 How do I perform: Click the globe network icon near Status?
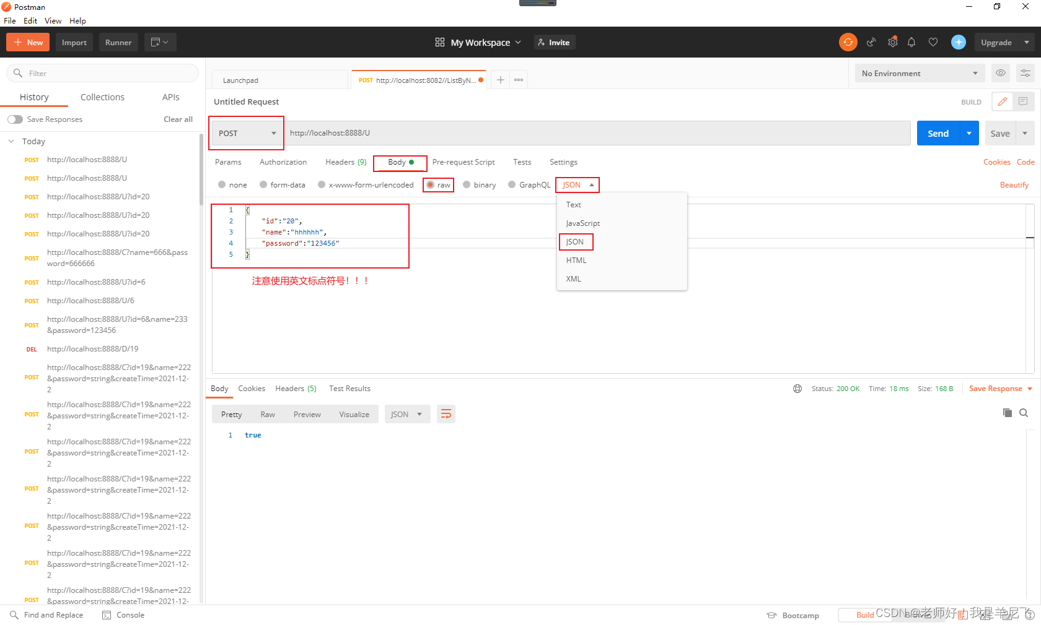coord(797,389)
